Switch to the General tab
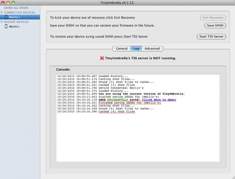This screenshot has height=179, width=235. click(x=122, y=49)
